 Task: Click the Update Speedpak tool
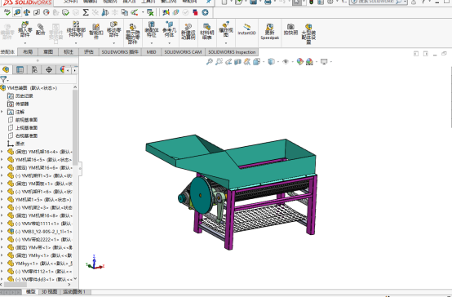click(x=269, y=32)
